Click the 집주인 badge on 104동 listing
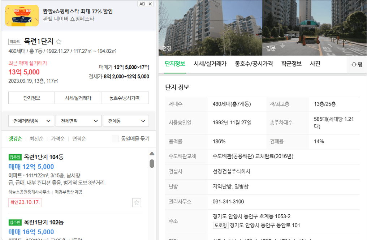367x240 pixels. [x=15, y=157]
